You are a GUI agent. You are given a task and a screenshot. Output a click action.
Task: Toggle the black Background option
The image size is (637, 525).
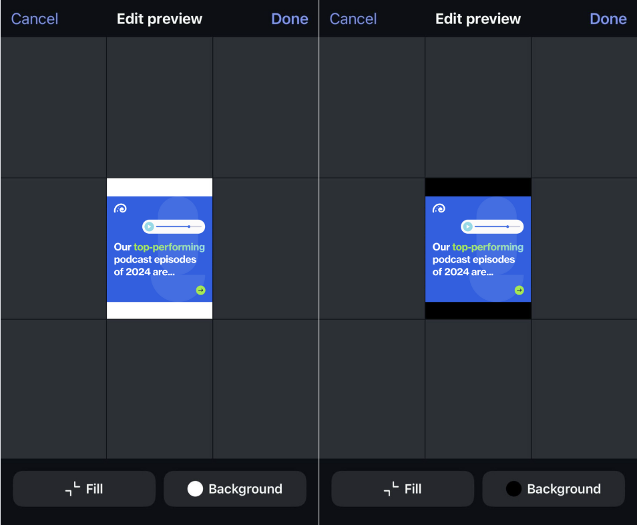click(553, 488)
